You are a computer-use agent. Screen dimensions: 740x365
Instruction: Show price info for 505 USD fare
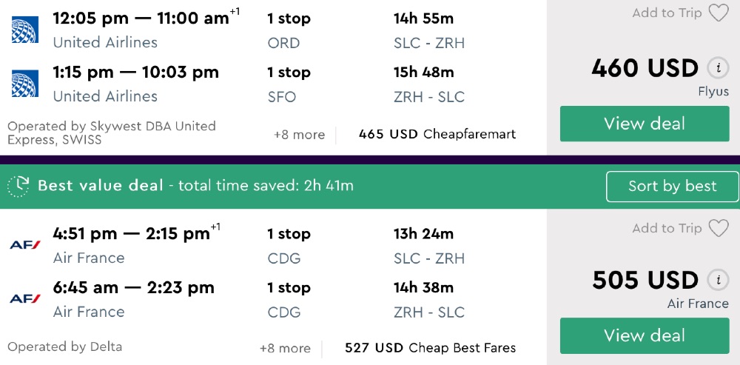[x=717, y=281]
